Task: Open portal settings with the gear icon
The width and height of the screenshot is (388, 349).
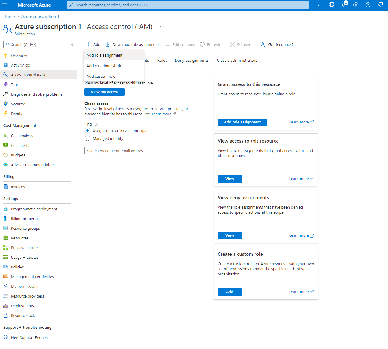Action: (x=356, y=5)
